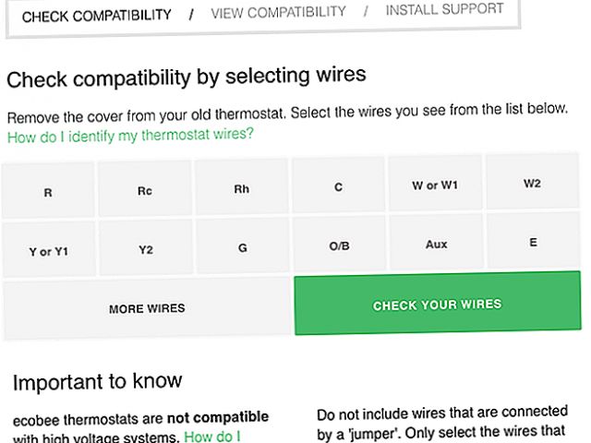Toggle the Aux wire option
Viewport: 591px width, 443px height.
click(x=436, y=244)
